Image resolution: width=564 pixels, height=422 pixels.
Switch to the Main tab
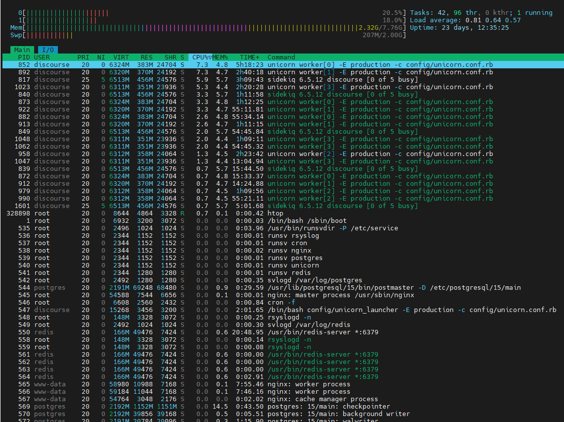(22, 50)
